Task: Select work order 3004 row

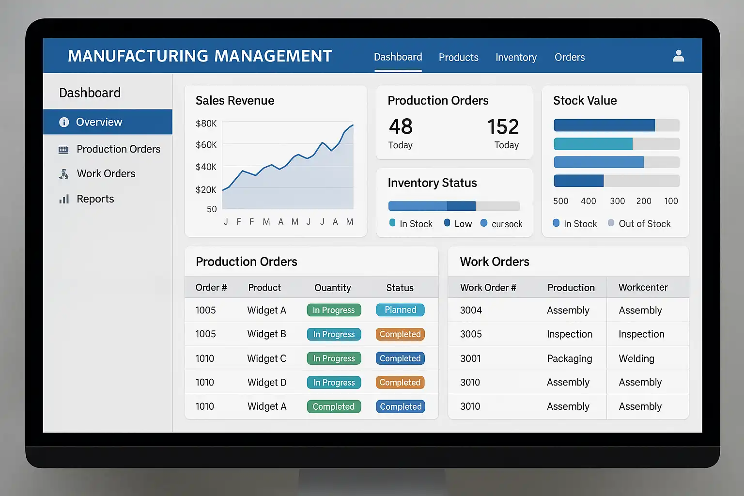Action: click(568, 310)
